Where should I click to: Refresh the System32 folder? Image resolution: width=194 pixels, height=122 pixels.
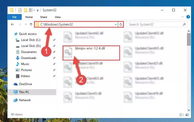pos(121,24)
